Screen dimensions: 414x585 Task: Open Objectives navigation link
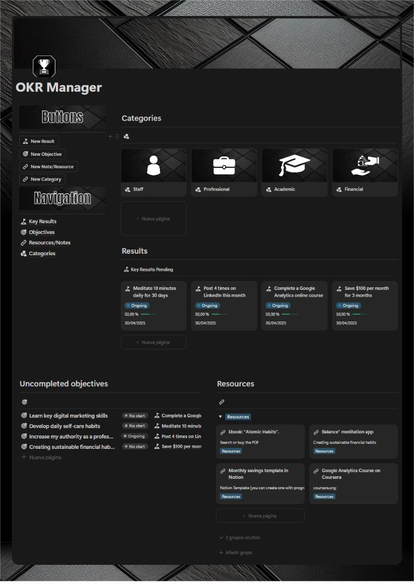click(38, 232)
